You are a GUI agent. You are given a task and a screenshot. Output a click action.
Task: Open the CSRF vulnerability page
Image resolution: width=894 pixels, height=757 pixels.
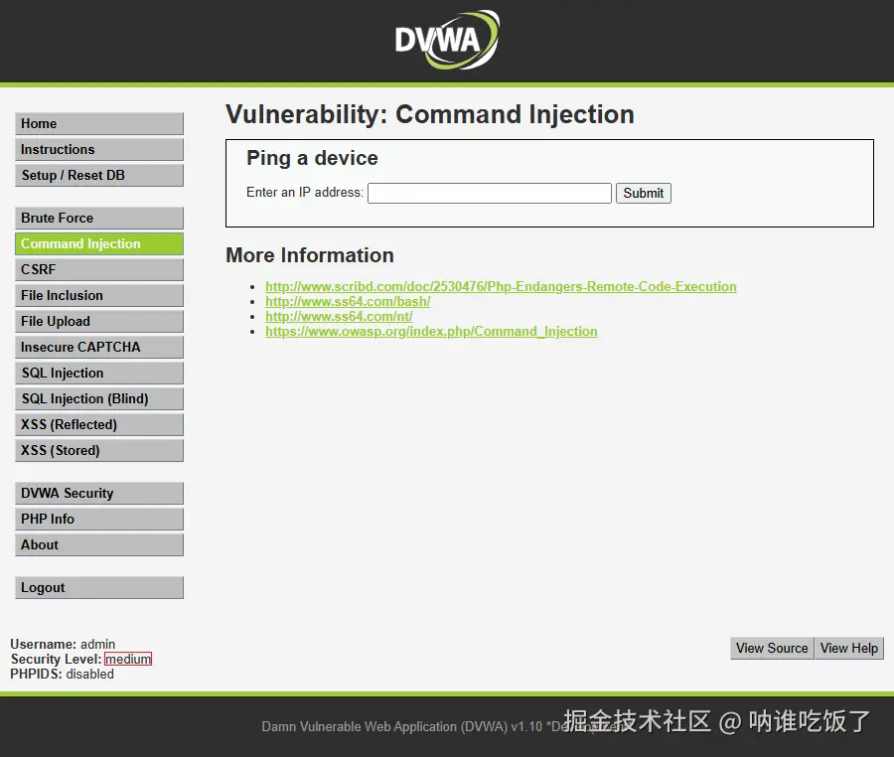coord(99,269)
